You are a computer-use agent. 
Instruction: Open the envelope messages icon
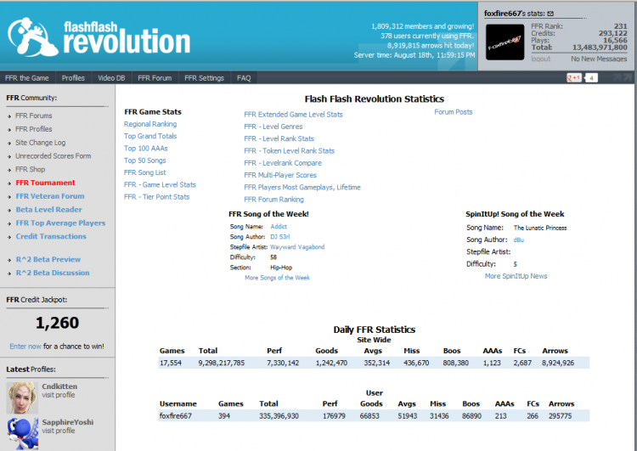[550, 14]
